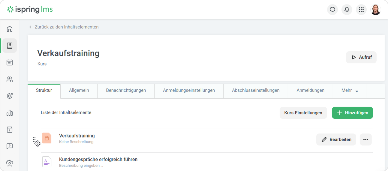Click the user profile avatar

tap(376, 10)
